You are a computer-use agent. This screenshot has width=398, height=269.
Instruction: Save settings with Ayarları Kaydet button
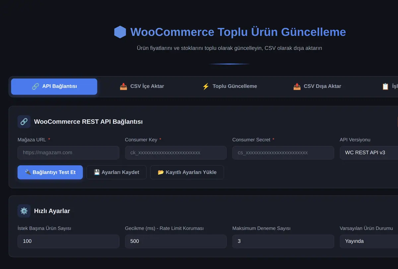[116, 172]
